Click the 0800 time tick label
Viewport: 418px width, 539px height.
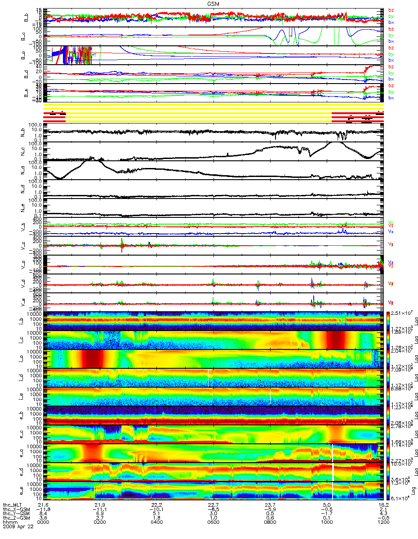click(x=270, y=523)
